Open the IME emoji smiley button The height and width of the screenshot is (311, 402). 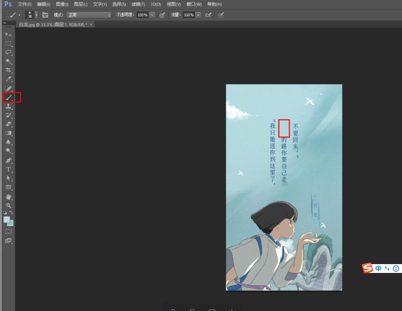(x=396, y=269)
